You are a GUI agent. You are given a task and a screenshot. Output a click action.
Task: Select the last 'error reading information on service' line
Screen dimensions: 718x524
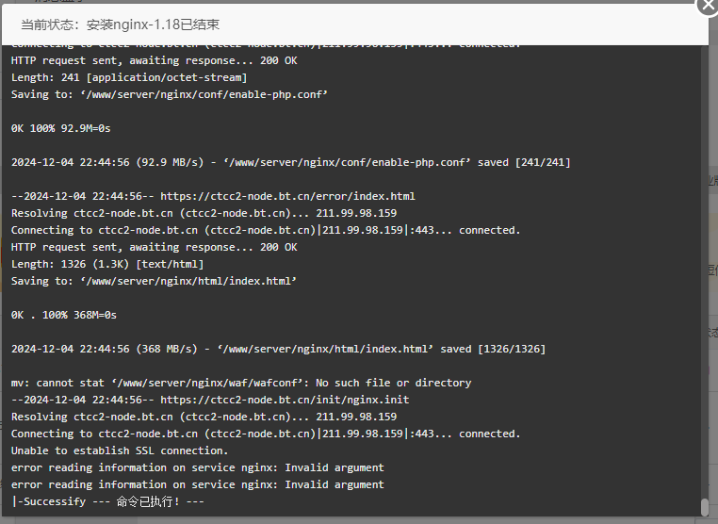tap(197, 484)
